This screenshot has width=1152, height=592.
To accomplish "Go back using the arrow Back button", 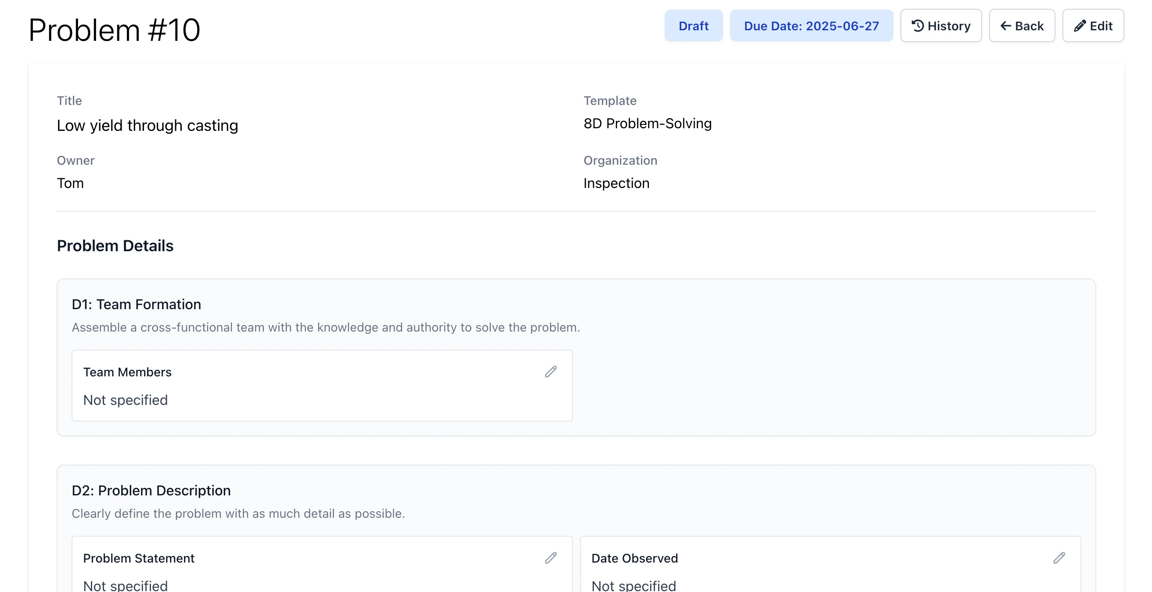I will tap(1022, 26).
